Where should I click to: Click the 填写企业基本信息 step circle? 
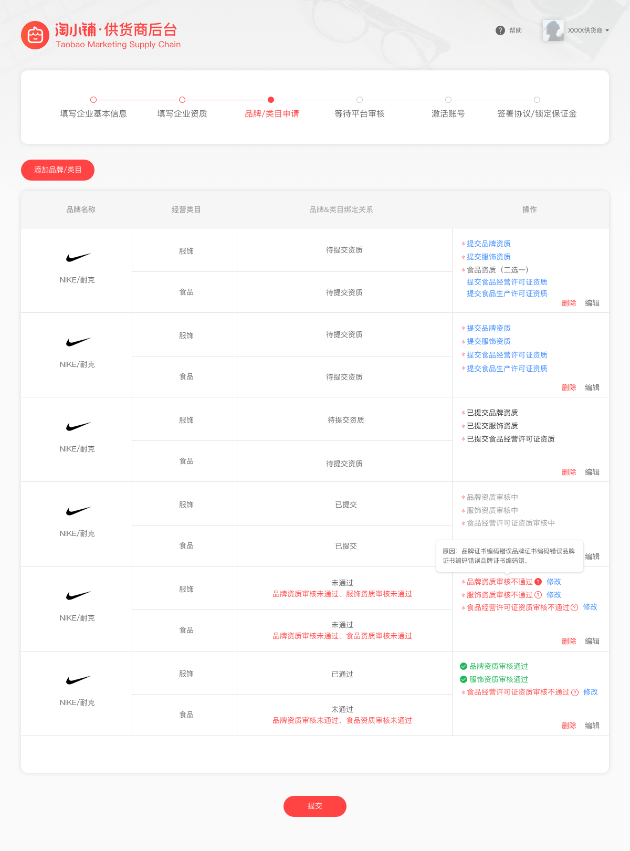(x=93, y=100)
